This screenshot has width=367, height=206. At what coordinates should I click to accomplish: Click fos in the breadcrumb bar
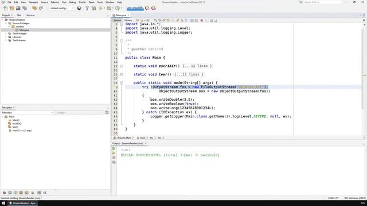pos(159,138)
